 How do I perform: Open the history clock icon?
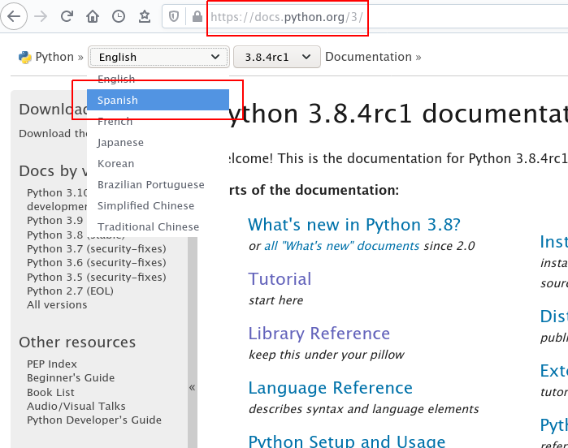point(119,16)
